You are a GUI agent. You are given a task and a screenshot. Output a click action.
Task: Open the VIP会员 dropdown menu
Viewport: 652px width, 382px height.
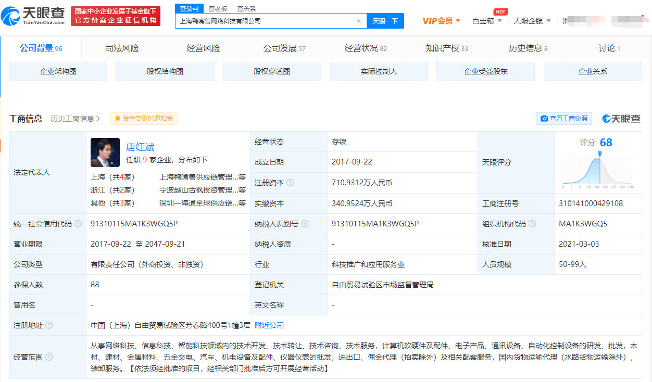pyautogui.click(x=441, y=21)
